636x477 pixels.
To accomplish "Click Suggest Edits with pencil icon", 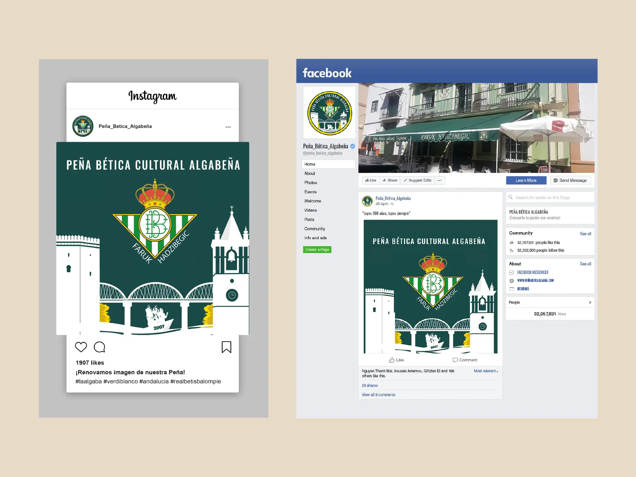I will tap(417, 180).
